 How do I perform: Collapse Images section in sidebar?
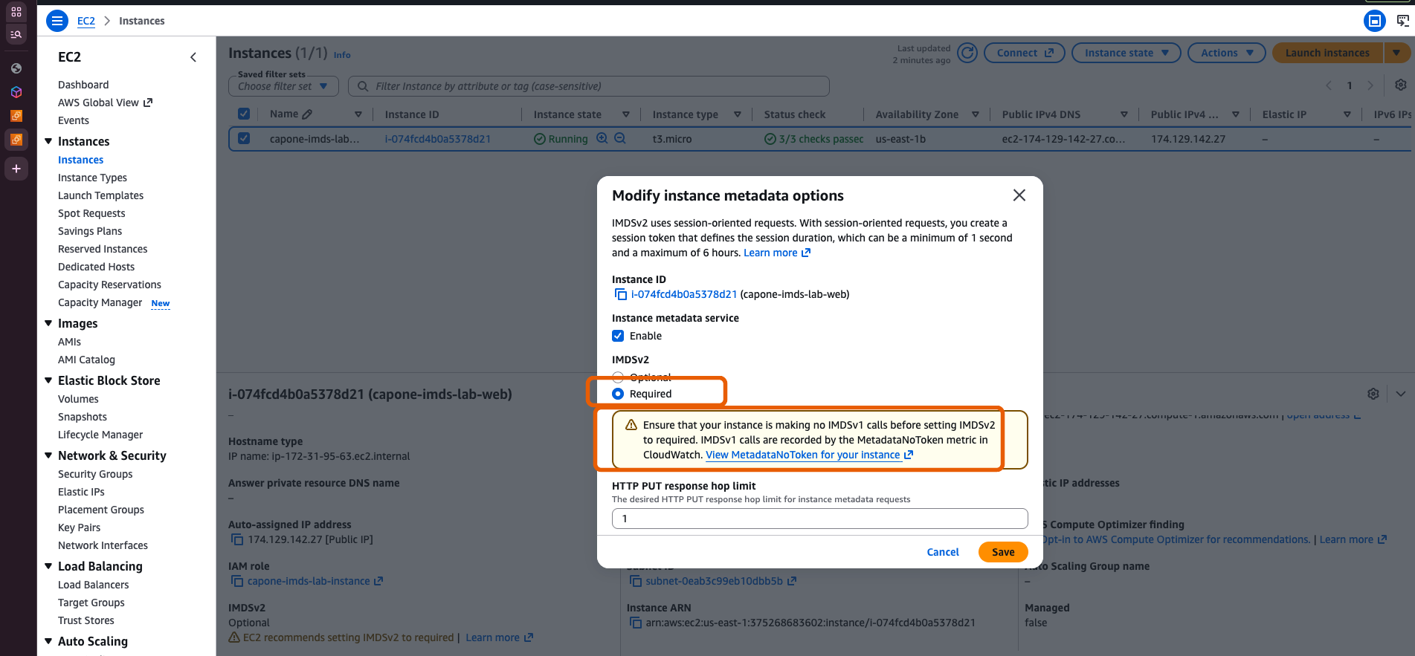(x=48, y=323)
